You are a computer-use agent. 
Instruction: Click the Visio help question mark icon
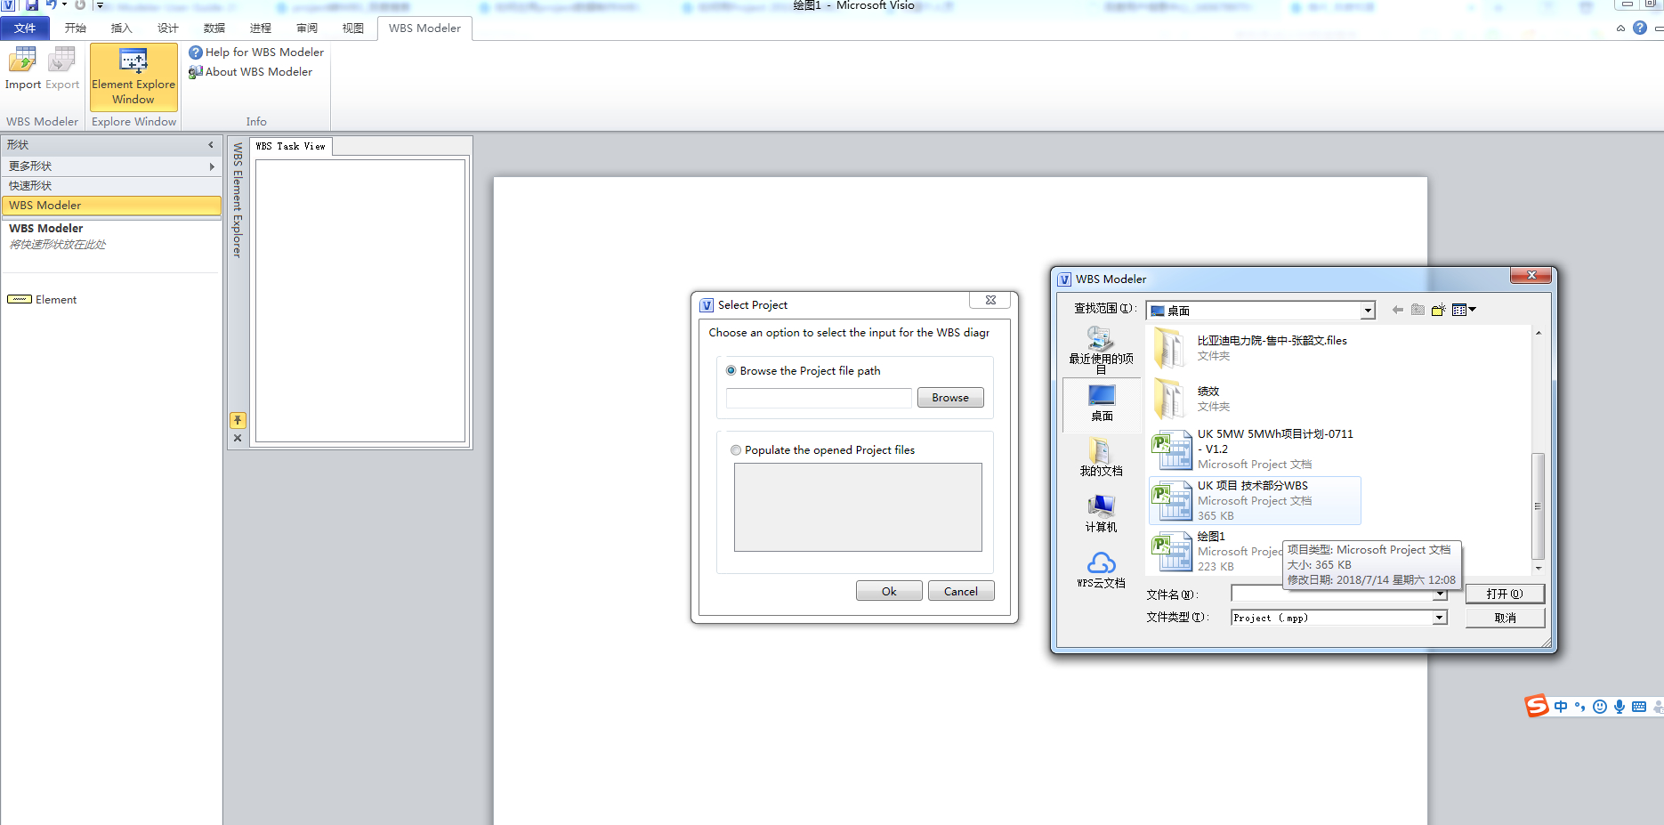(x=1640, y=28)
